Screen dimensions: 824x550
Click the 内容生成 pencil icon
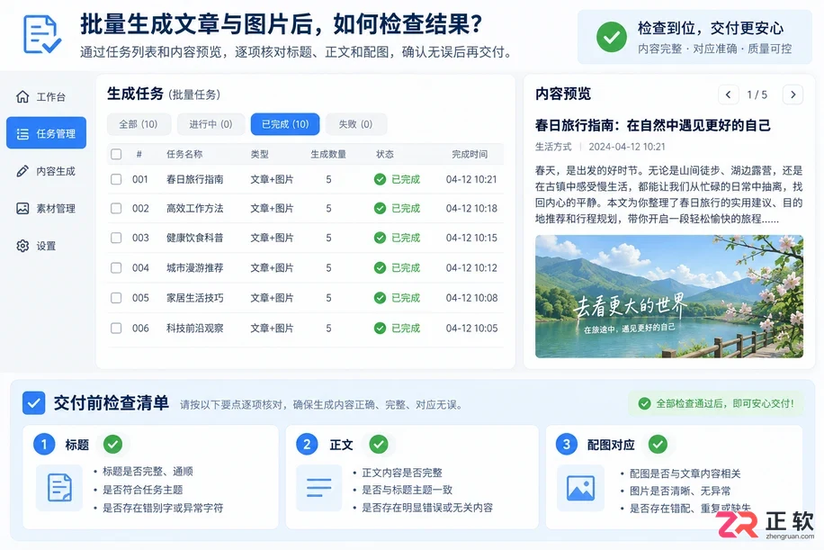22,171
